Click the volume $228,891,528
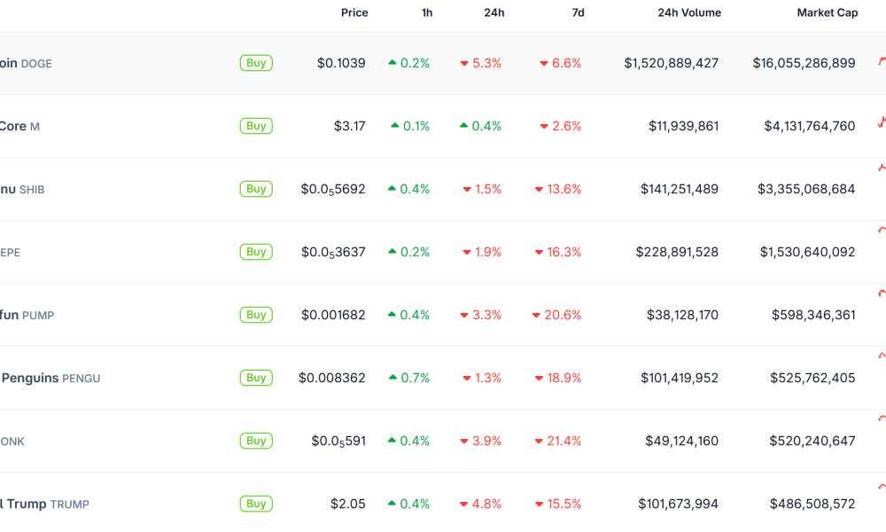The width and height of the screenshot is (886, 532). (x=678, y=252)
